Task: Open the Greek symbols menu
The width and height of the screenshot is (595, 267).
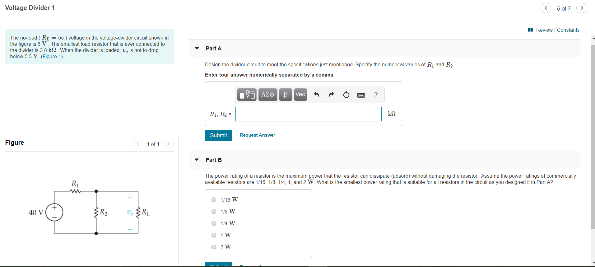Action: 267,95
